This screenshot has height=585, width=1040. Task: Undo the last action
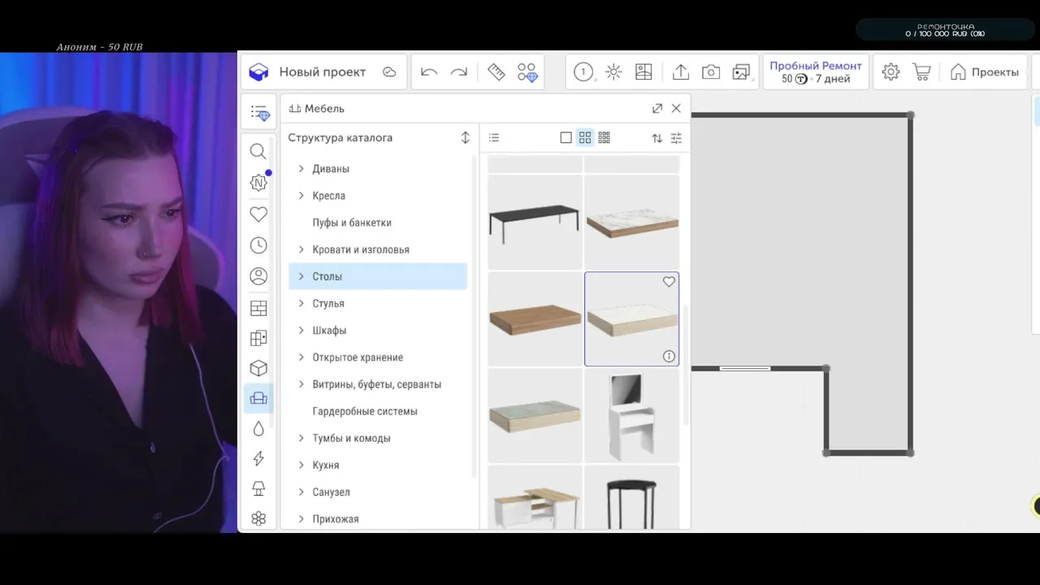click(429, 72)
